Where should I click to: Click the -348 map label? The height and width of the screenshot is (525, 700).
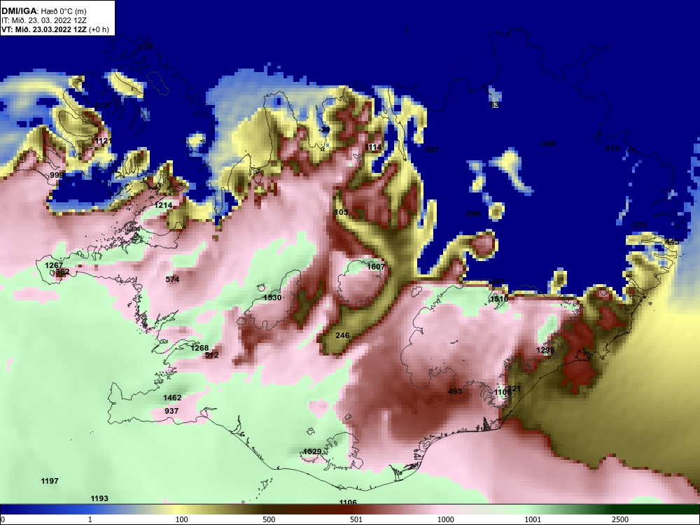tap(547, 143)
